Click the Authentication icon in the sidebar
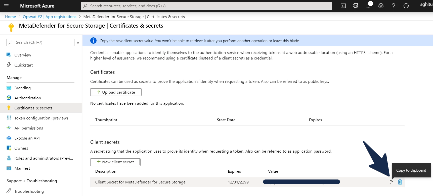This screenshot has width=433, height=196. [x=9, y=98]
